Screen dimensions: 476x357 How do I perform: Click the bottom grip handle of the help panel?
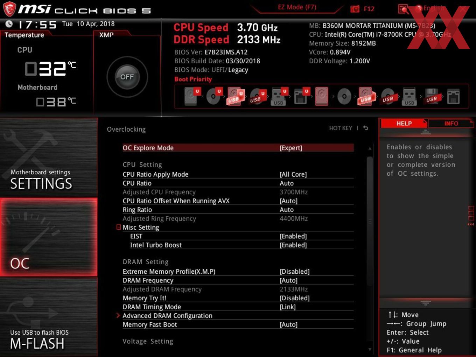[x=426, y=303]
